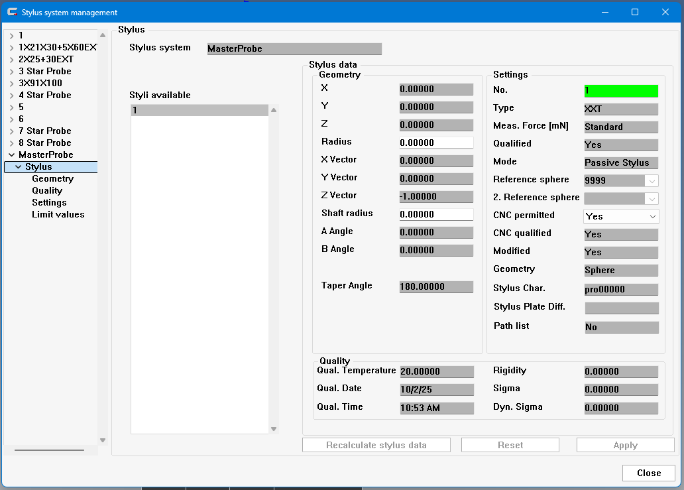Click the green stylus No. field
The width and height of the screenshot is (684, 490).
pyautogui.click(x=621, y=91)
